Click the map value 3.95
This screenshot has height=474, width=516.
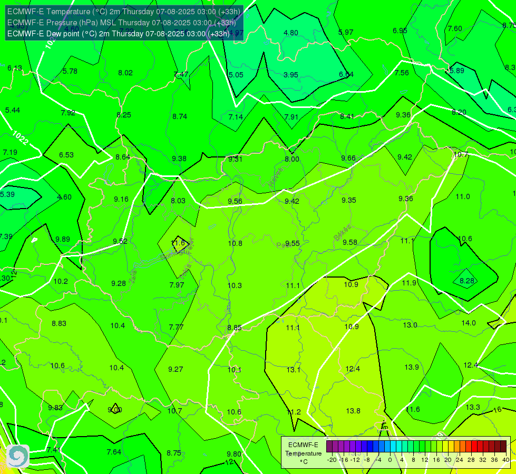(x=291, y=75)
